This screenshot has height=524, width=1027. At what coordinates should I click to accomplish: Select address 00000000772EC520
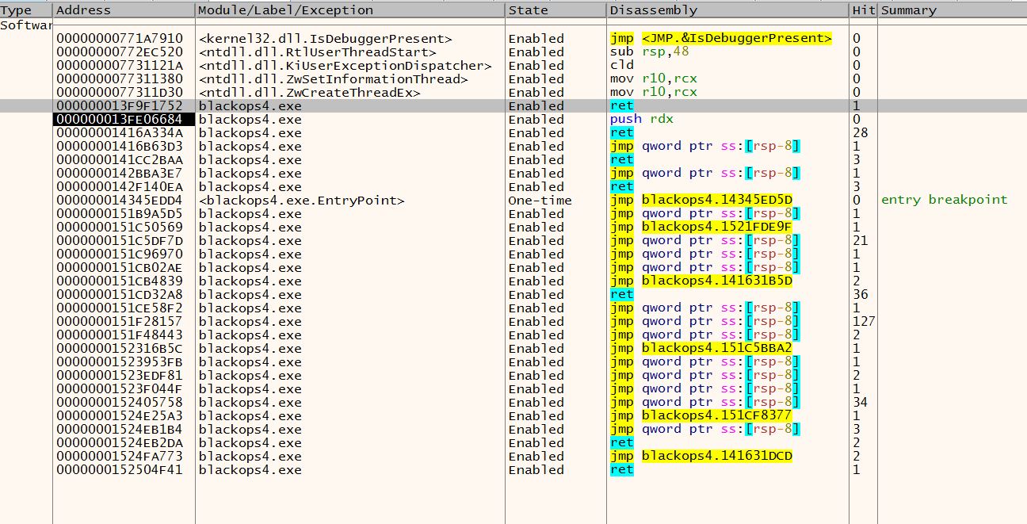pyautogui.click(x=120, y=52)
